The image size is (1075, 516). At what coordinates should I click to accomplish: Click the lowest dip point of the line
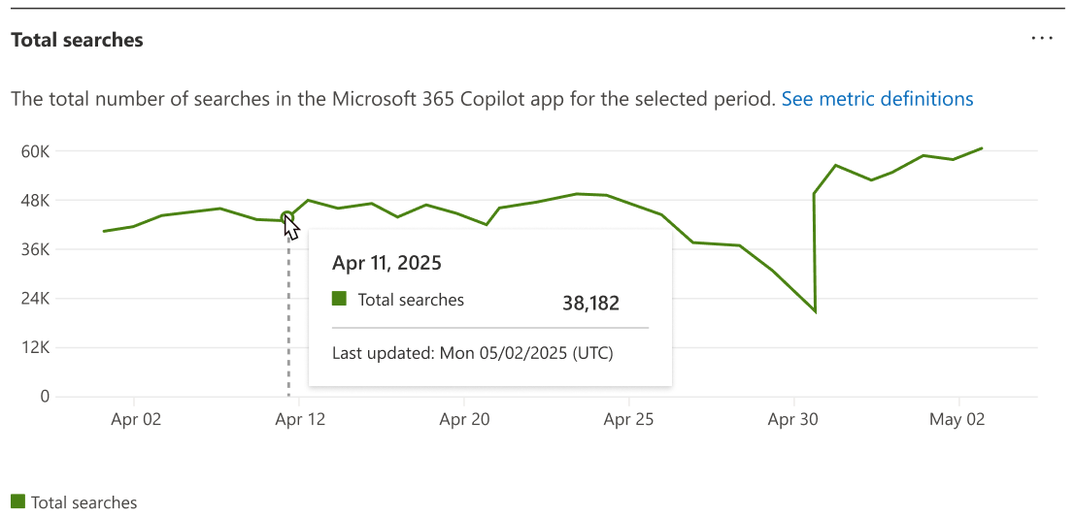815,311
